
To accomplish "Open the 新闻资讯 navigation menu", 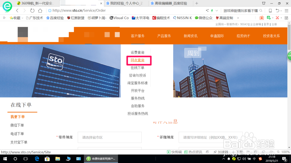I will [x=190, y=36].
